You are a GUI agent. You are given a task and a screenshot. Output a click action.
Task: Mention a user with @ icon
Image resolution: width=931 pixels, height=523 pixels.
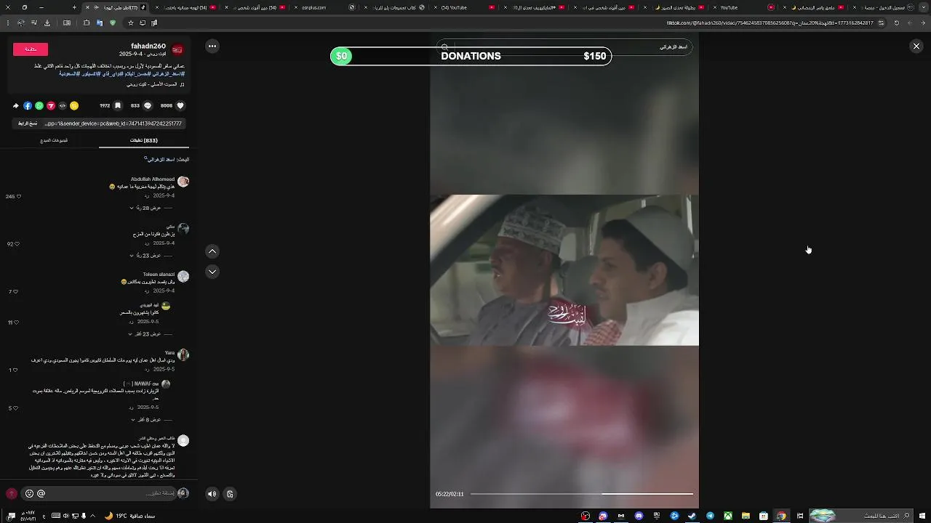click(41, 493)
